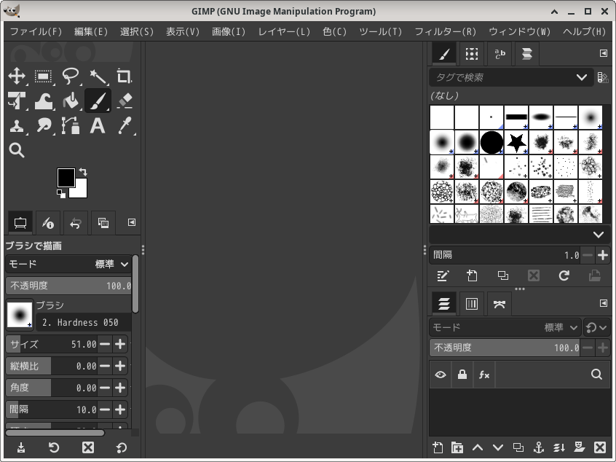Screen dimensions: 616x462
Task: Open the ファイル(F) menu
Action: (x=36, y=32)
